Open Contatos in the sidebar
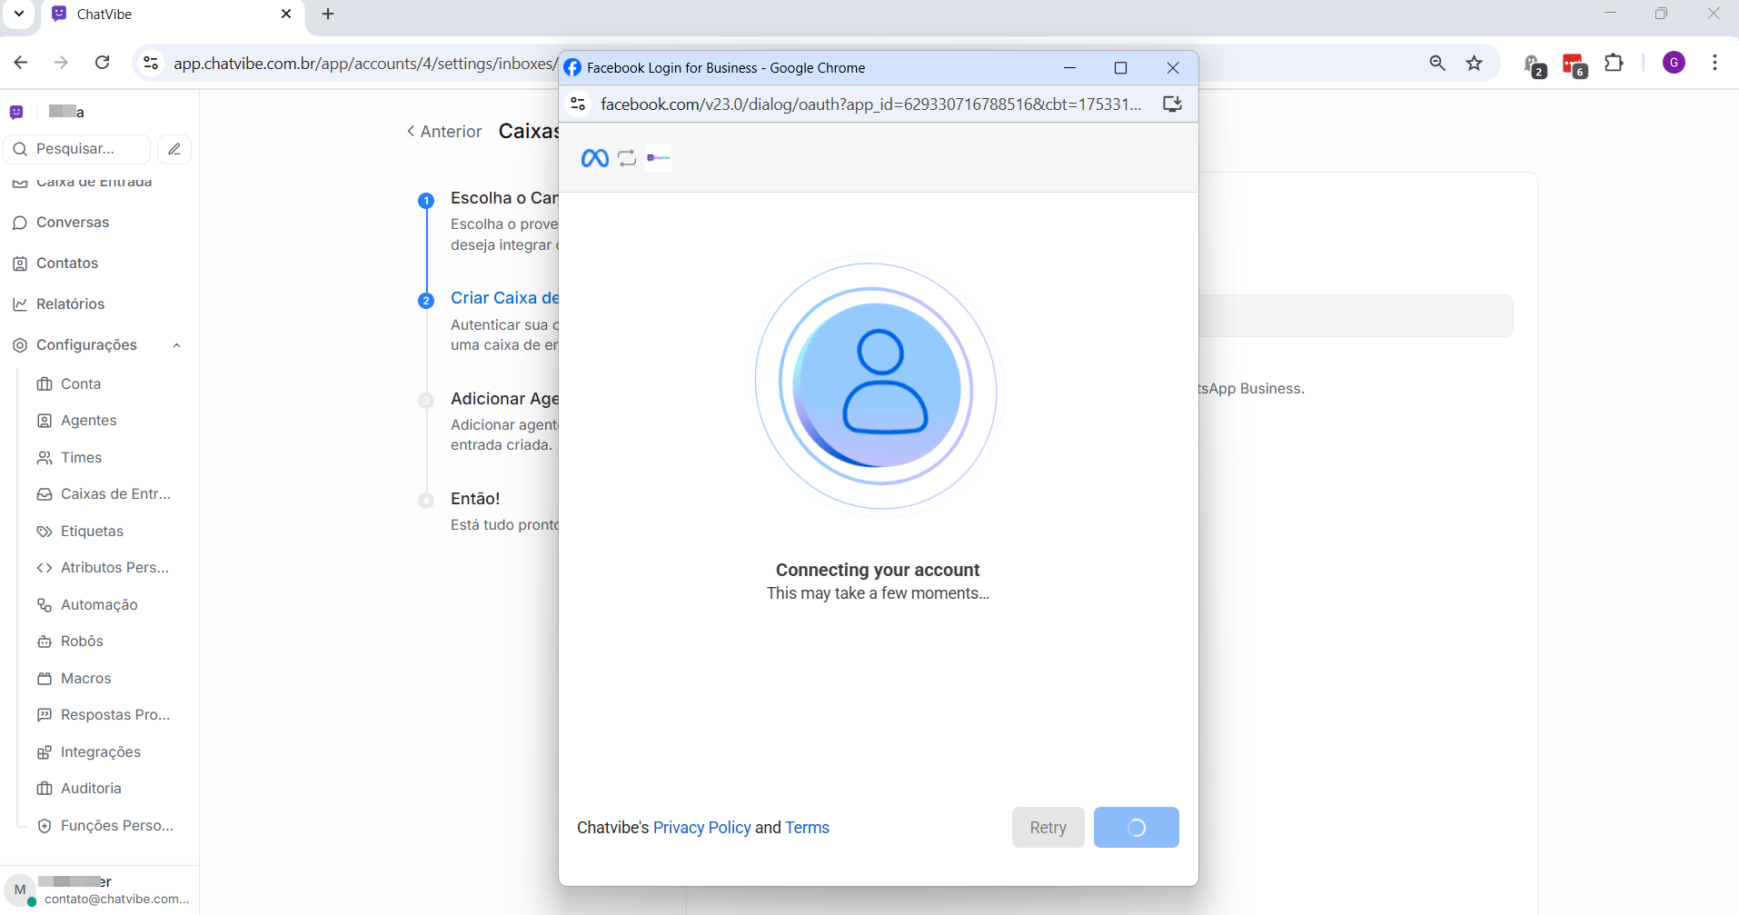The image size is (1739, 915). point(67,264)
